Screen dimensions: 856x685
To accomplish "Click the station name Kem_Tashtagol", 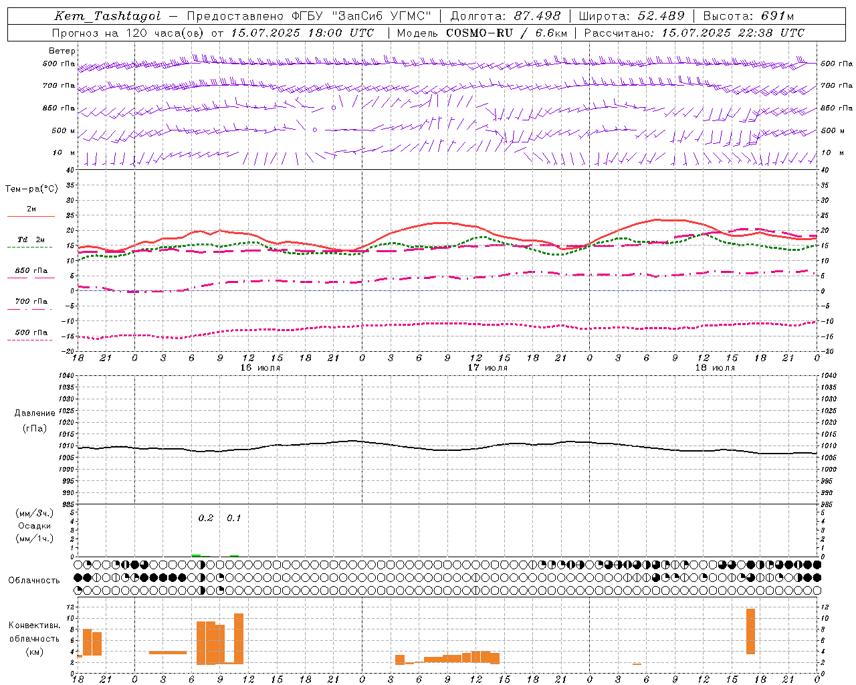I will pyautogui.click(x=108, y=17).
